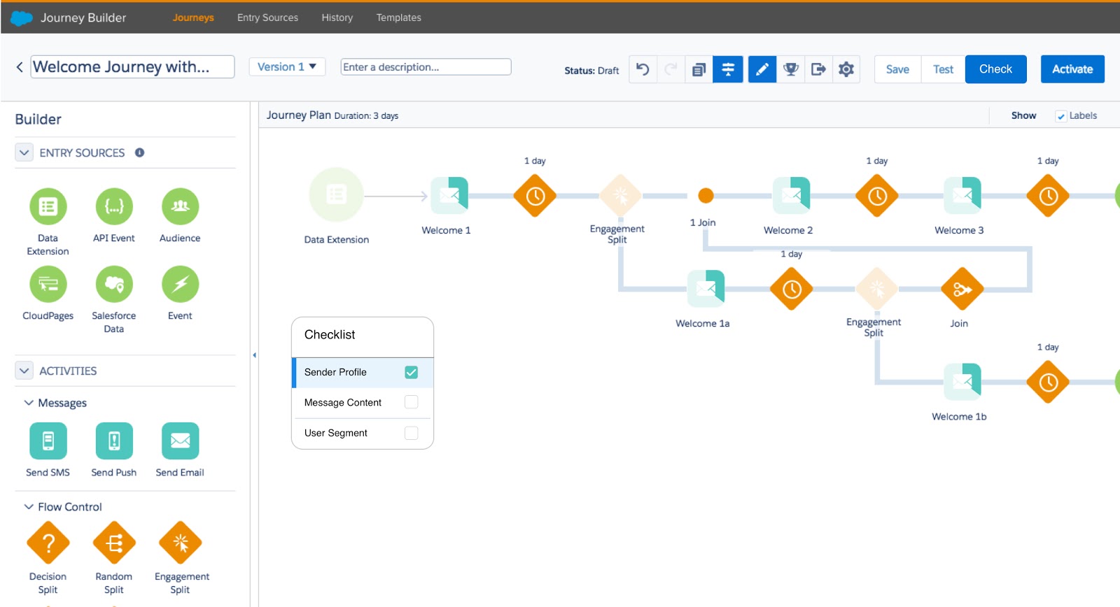Open the Journeys tab
This screenshot has width=1120, height=607.
pyautogui.click(x=193, y=17)
